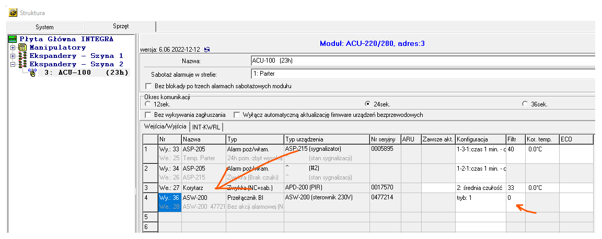Enable Bez blokady po trzech alarmach checkbox

coord(148,86)
